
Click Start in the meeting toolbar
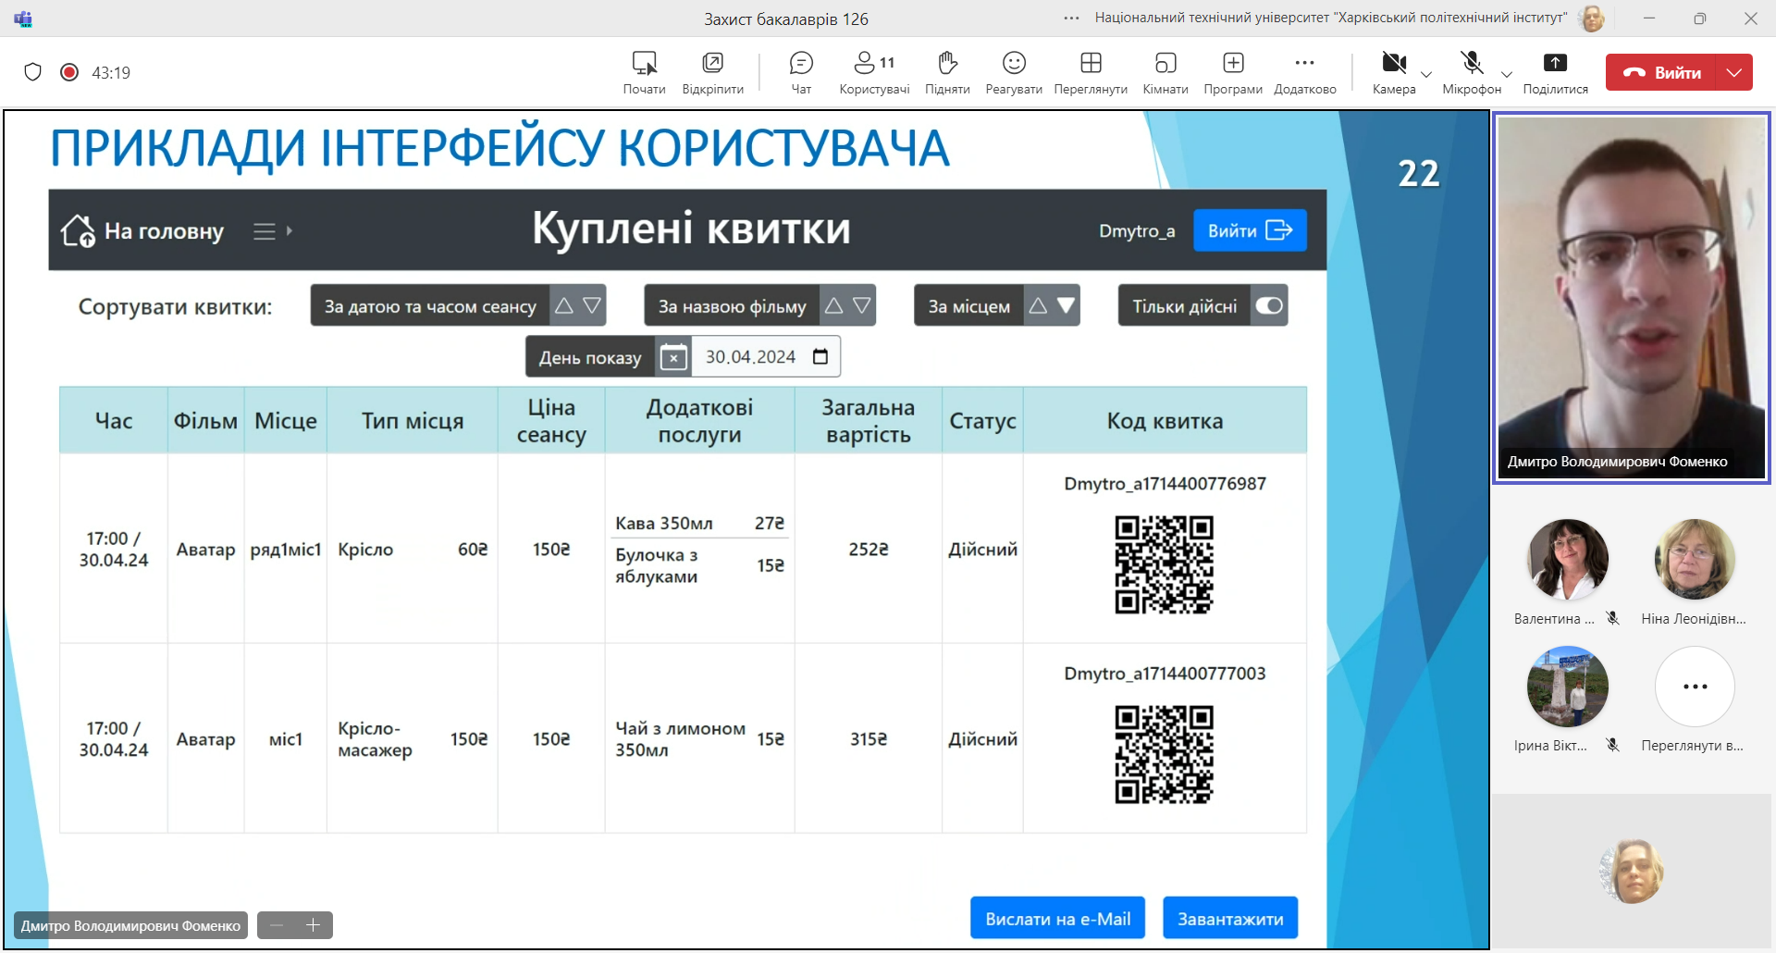pyautogui.click(x=644, y=72)
